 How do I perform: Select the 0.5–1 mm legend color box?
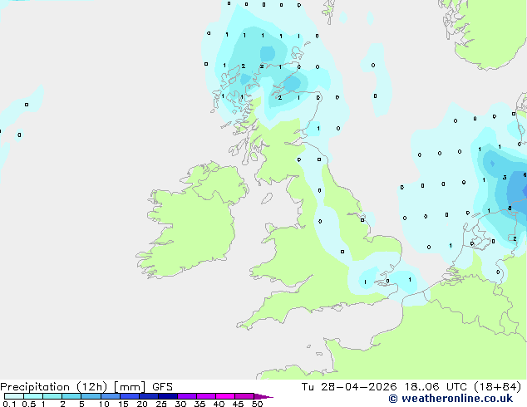pos(33,396)
